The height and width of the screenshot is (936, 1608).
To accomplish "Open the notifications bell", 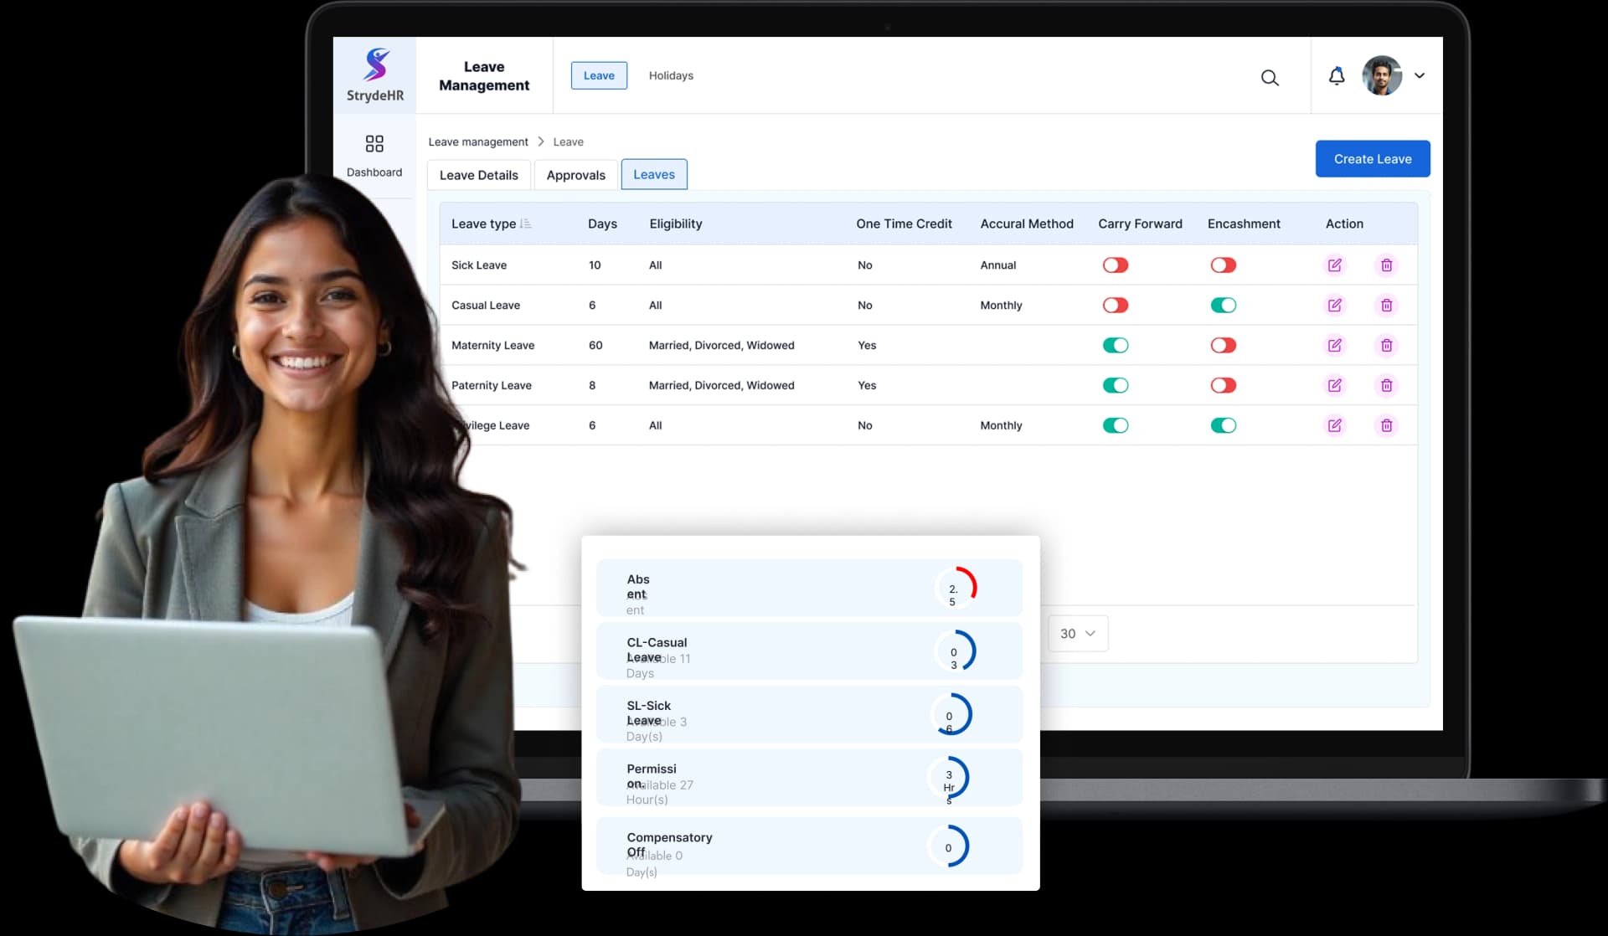I will pos(1337,76).
